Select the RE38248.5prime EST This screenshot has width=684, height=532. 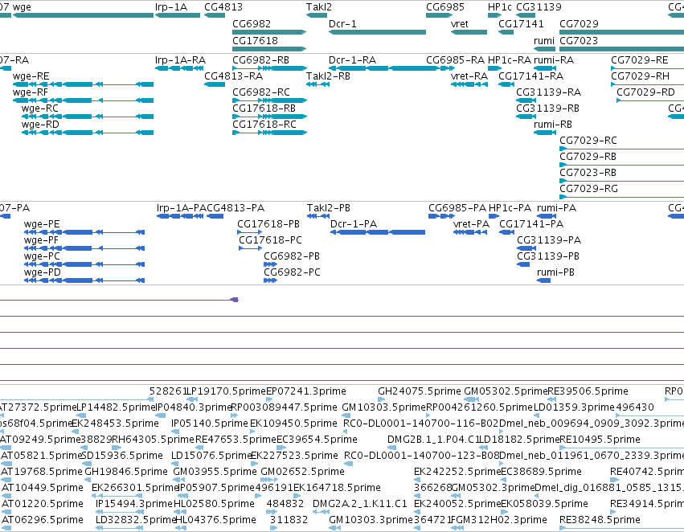(x=621, y=528)
